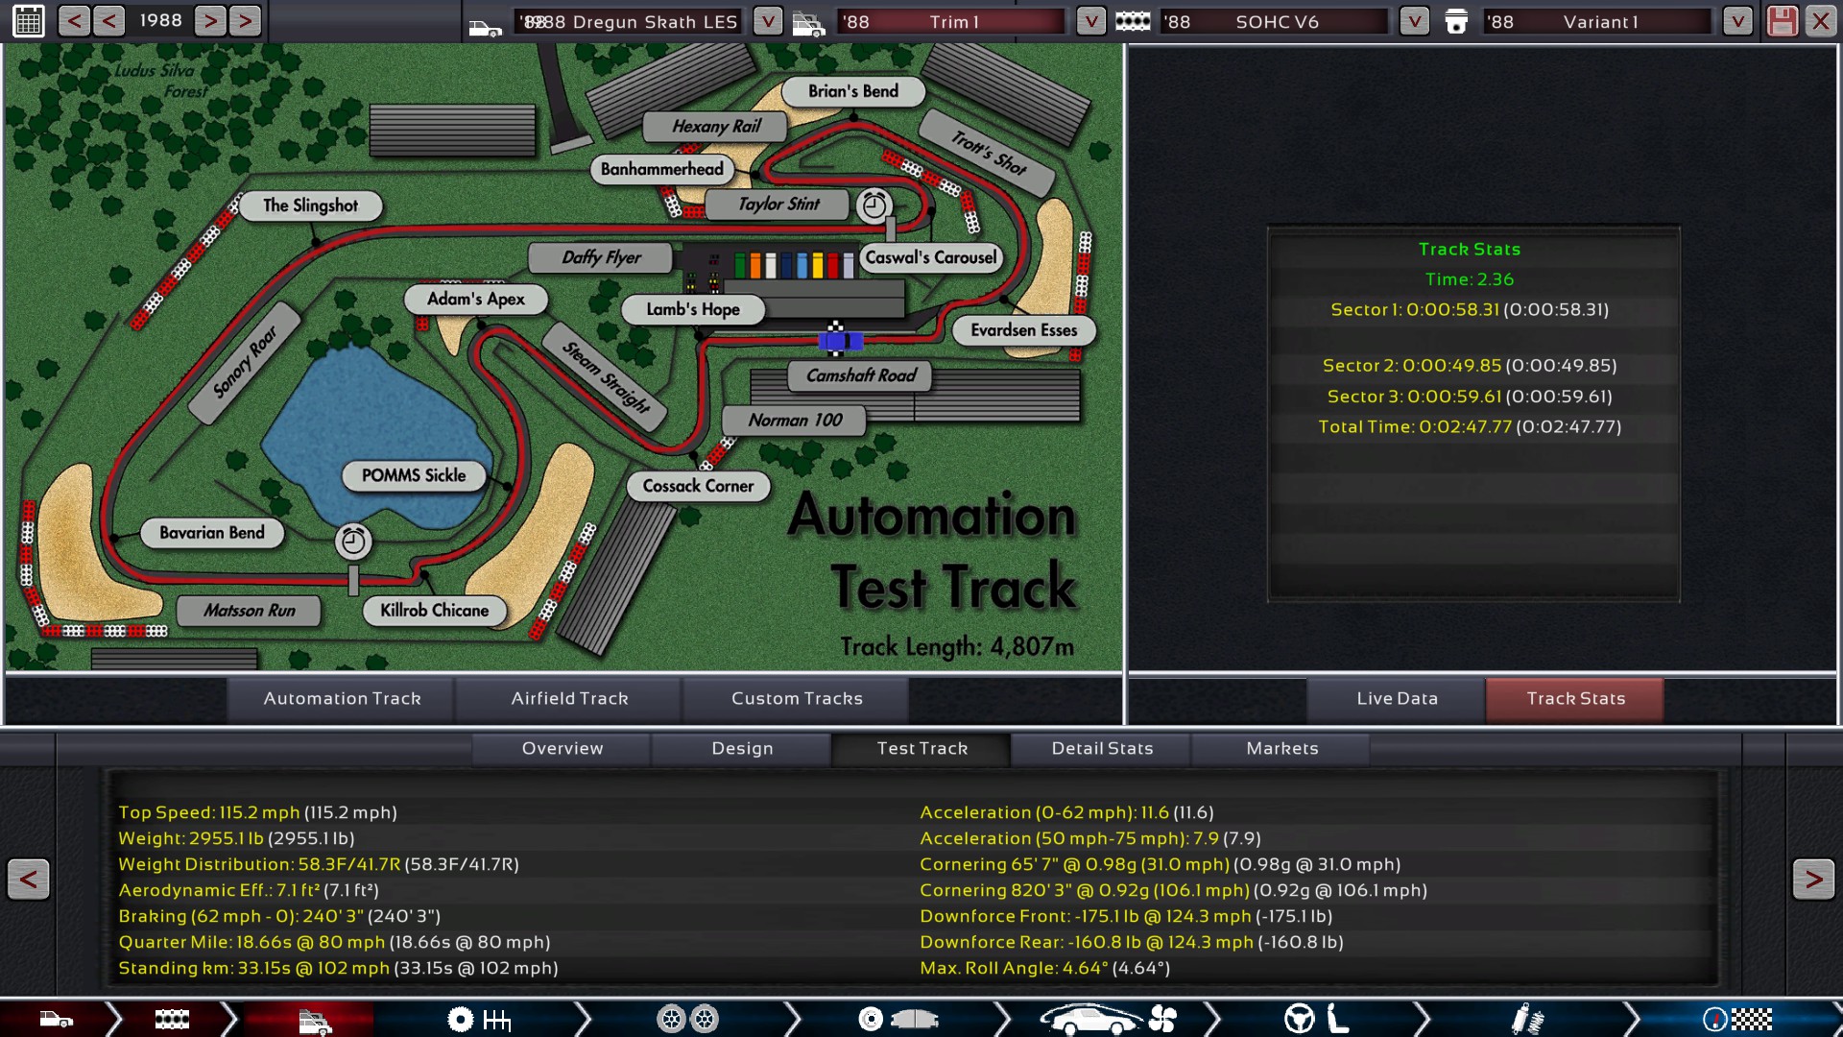1843x1037 pixels.
Task: Switch to the Detail Stats tab
Action: 1102,749
